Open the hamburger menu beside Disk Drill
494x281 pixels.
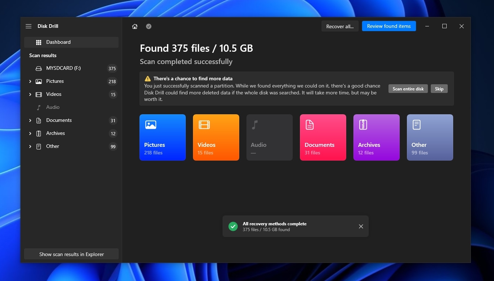[x=29, y=26]
